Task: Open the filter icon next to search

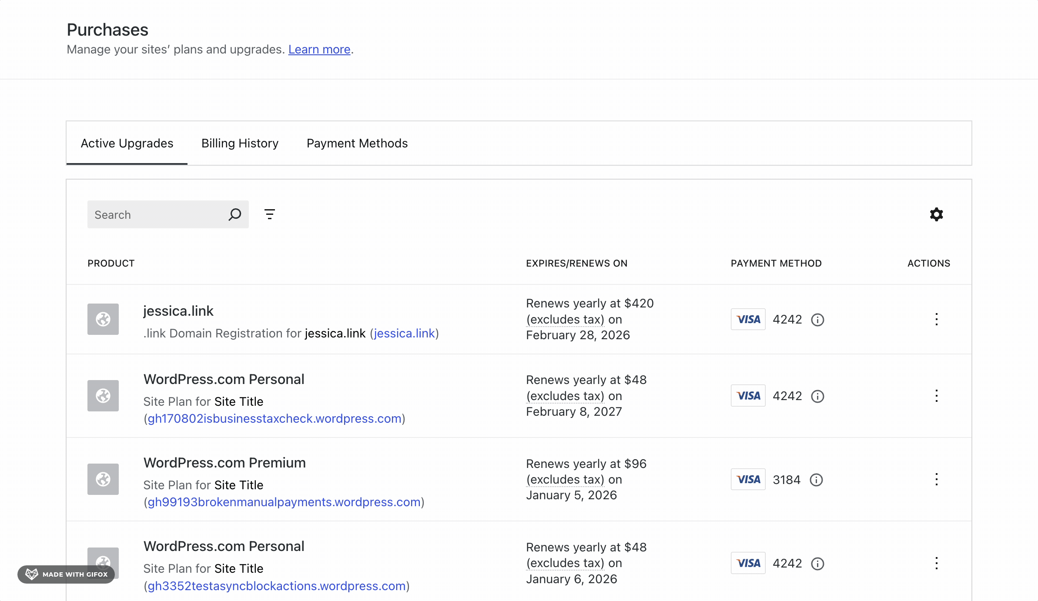Action: click(x=270, y=214)
